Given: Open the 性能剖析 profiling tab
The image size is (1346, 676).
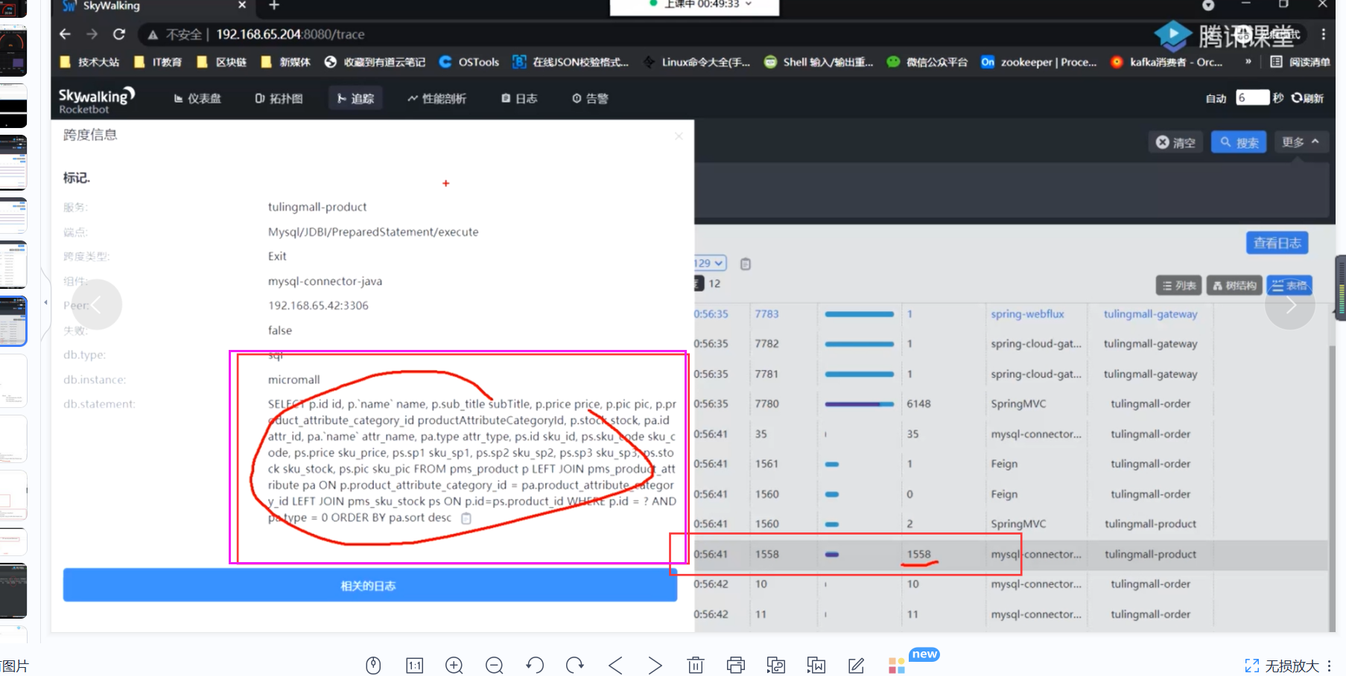Looking at the screenshot, I should click(x=437, y=98).
